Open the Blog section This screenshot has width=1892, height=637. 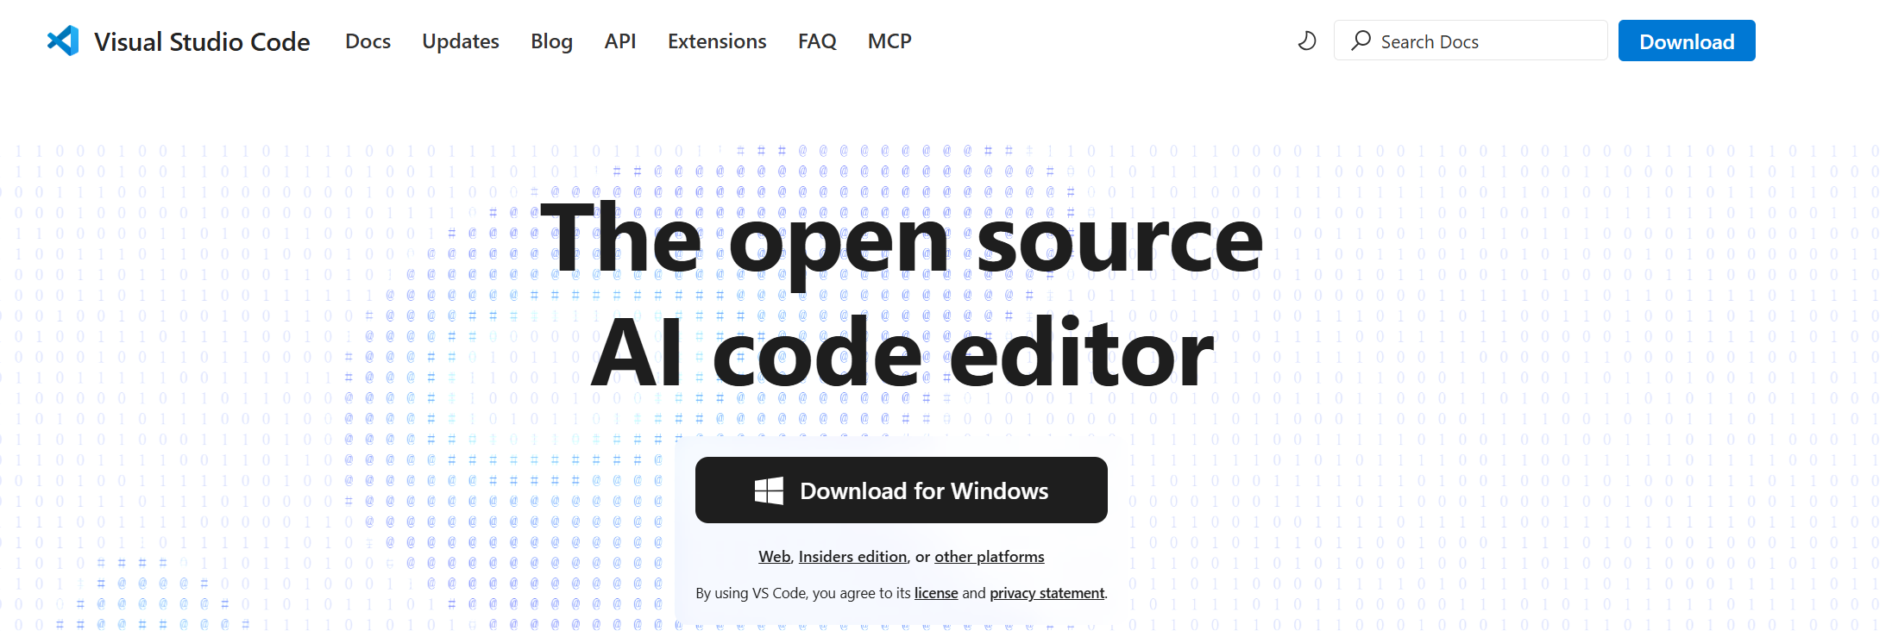pos(551,41)
